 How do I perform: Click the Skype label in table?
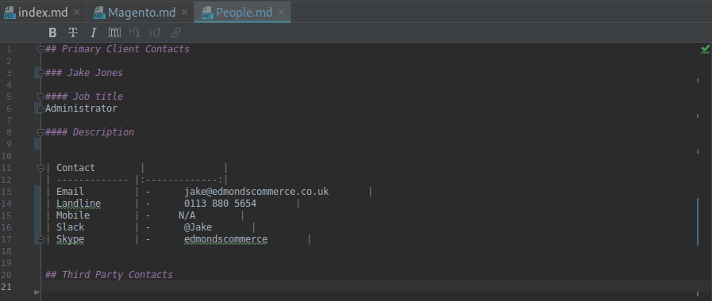click(x=71, y=239)
